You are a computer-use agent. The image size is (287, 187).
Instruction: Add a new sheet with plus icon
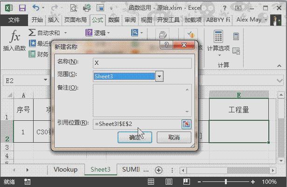pyautogui.click(x=159, y=170)
